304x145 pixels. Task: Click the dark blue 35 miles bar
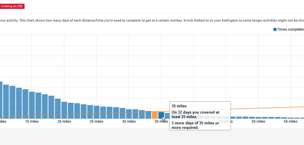161,115
